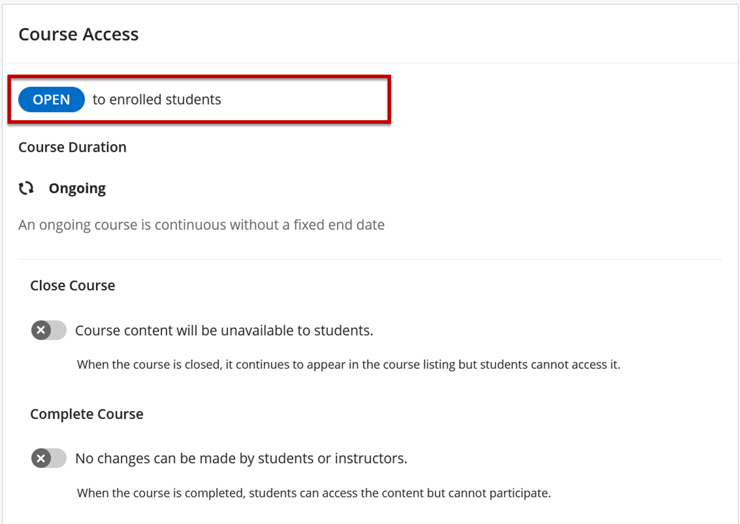Image resolution: width=740 pixels, height=524 pixels.
Task: Click inside the red highlighted access status box
Action: (199, 99)
